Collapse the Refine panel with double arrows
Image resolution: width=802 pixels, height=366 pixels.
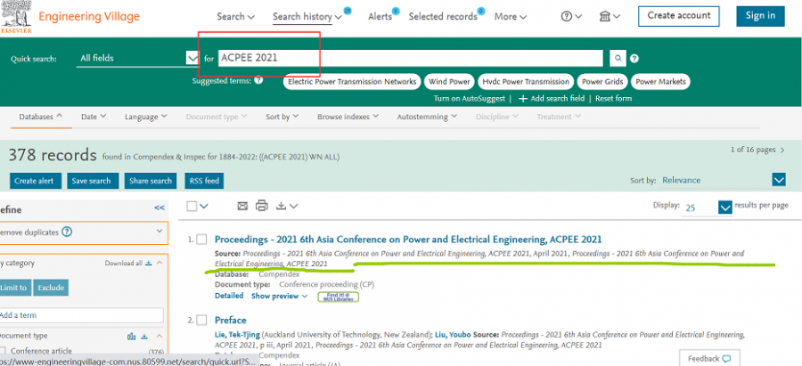click(x=160, y=207)
